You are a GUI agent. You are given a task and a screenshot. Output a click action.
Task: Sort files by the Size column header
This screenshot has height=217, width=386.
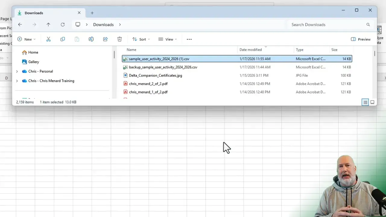(334, 49)
